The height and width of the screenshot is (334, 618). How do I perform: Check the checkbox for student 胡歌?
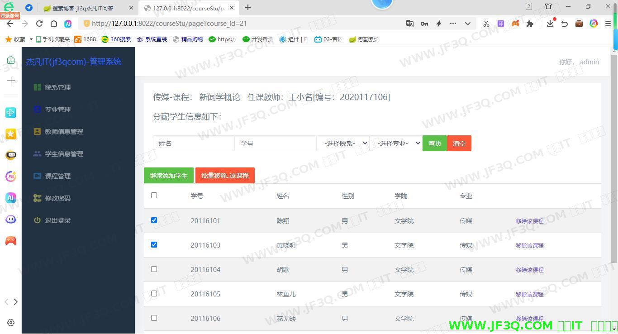pyautogui.click(x=154, y=269)
